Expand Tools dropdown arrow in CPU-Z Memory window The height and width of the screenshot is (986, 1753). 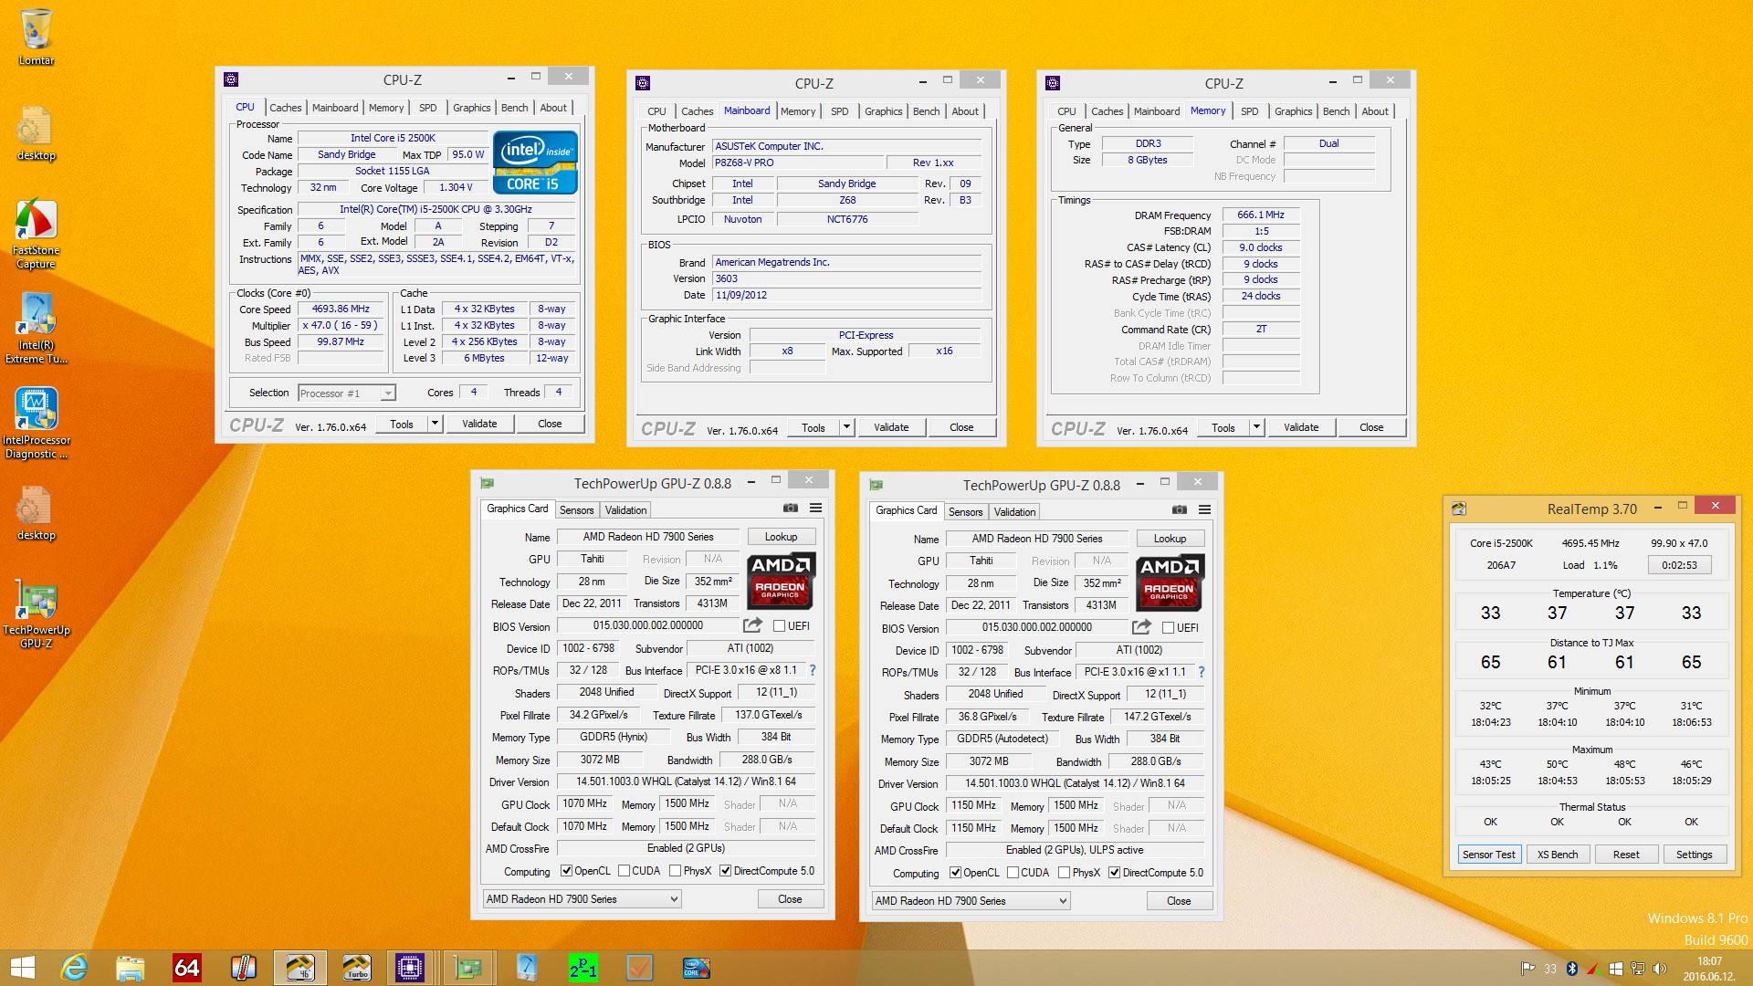click(x=1257, y=427)
